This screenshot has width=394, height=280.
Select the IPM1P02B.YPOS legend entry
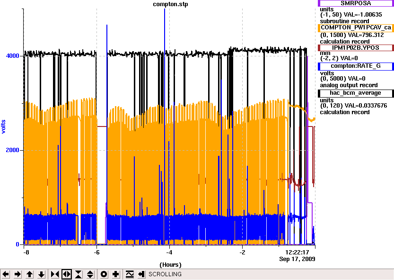pyautogui.click(x=356, y=48)
